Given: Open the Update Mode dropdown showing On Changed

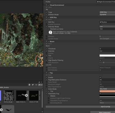Looking at the screenshot, I should point(107,39).
